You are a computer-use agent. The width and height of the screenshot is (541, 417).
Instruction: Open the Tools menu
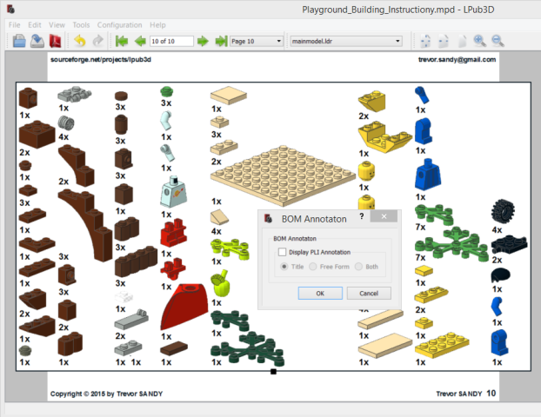[81, 25]
